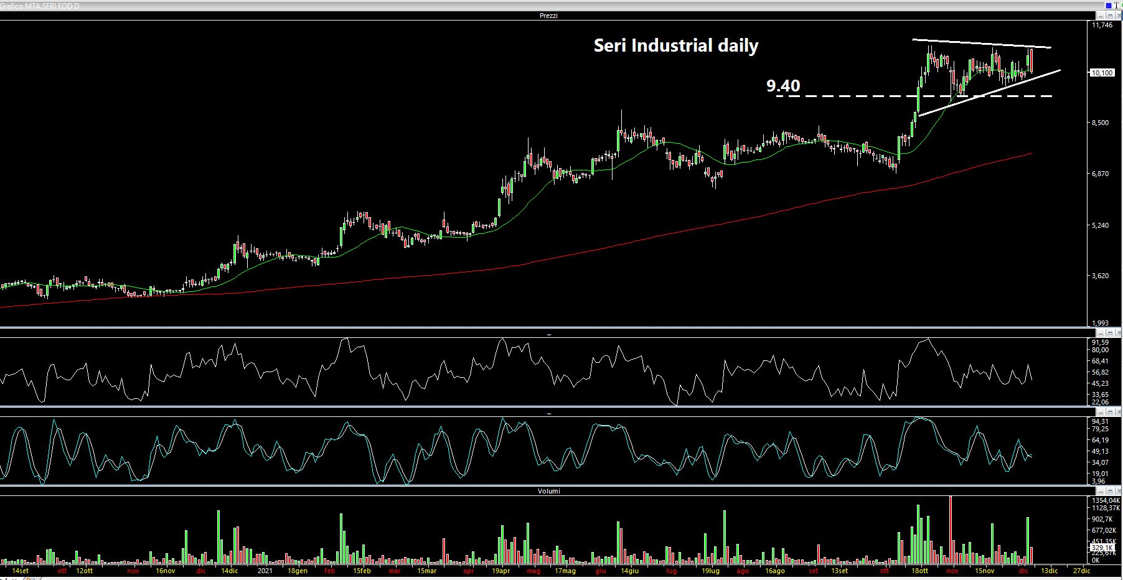Image resolution: width=1123 pixels, height=580 pixels.
Task: Click the 15mar date label
Action: (426, 571)
